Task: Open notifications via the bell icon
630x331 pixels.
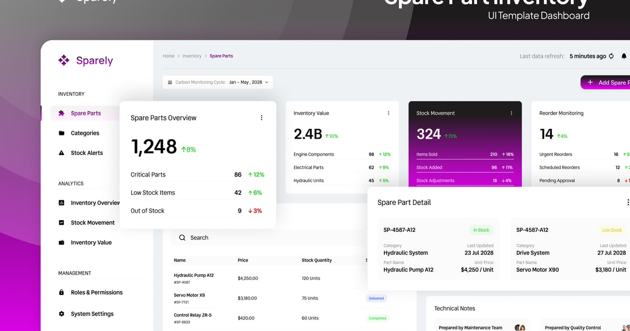Action: tap(624, 56)
